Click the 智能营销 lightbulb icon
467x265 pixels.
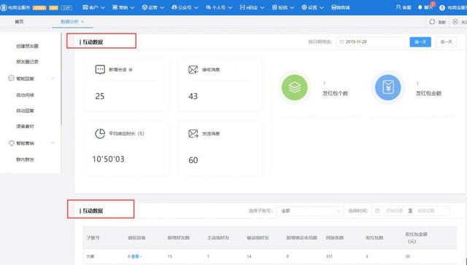12,143
